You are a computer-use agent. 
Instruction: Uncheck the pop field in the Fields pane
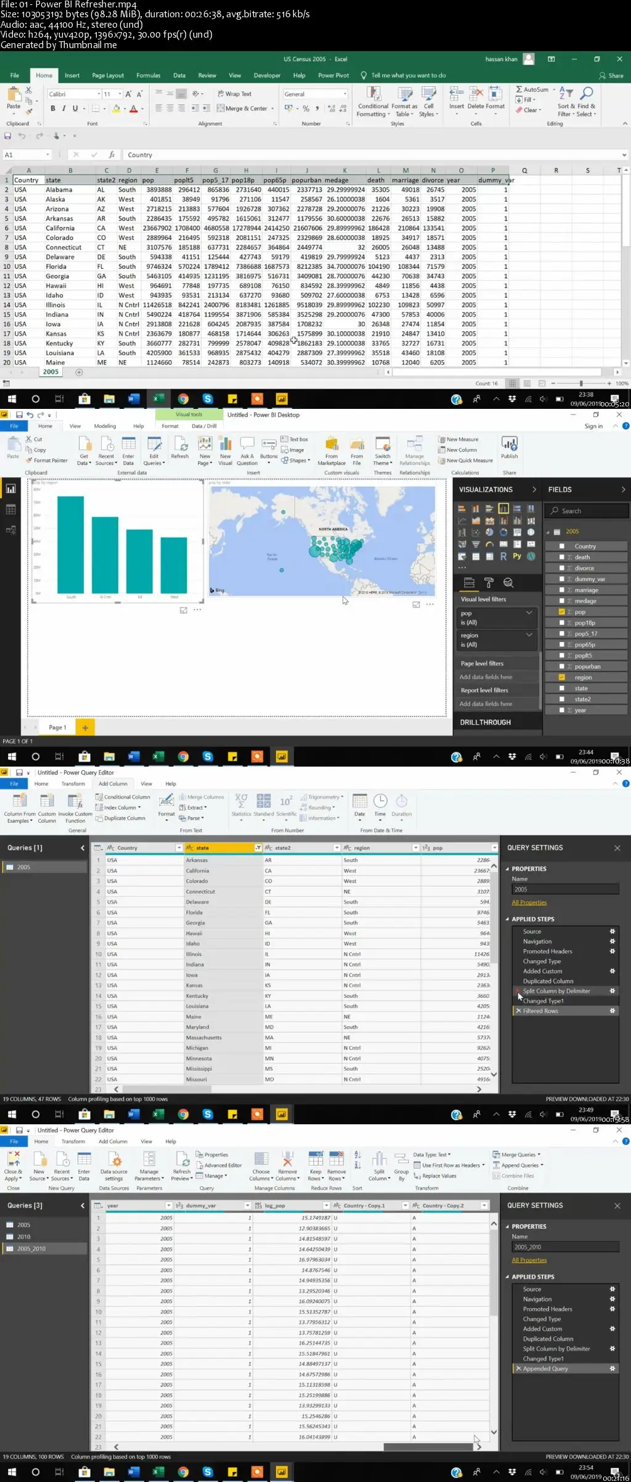562,612
